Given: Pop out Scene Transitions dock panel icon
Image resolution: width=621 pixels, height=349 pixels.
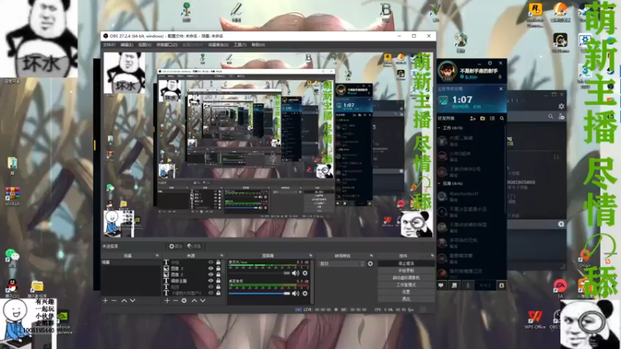Looking at the screenshot, I should click(x=371, y=256).
